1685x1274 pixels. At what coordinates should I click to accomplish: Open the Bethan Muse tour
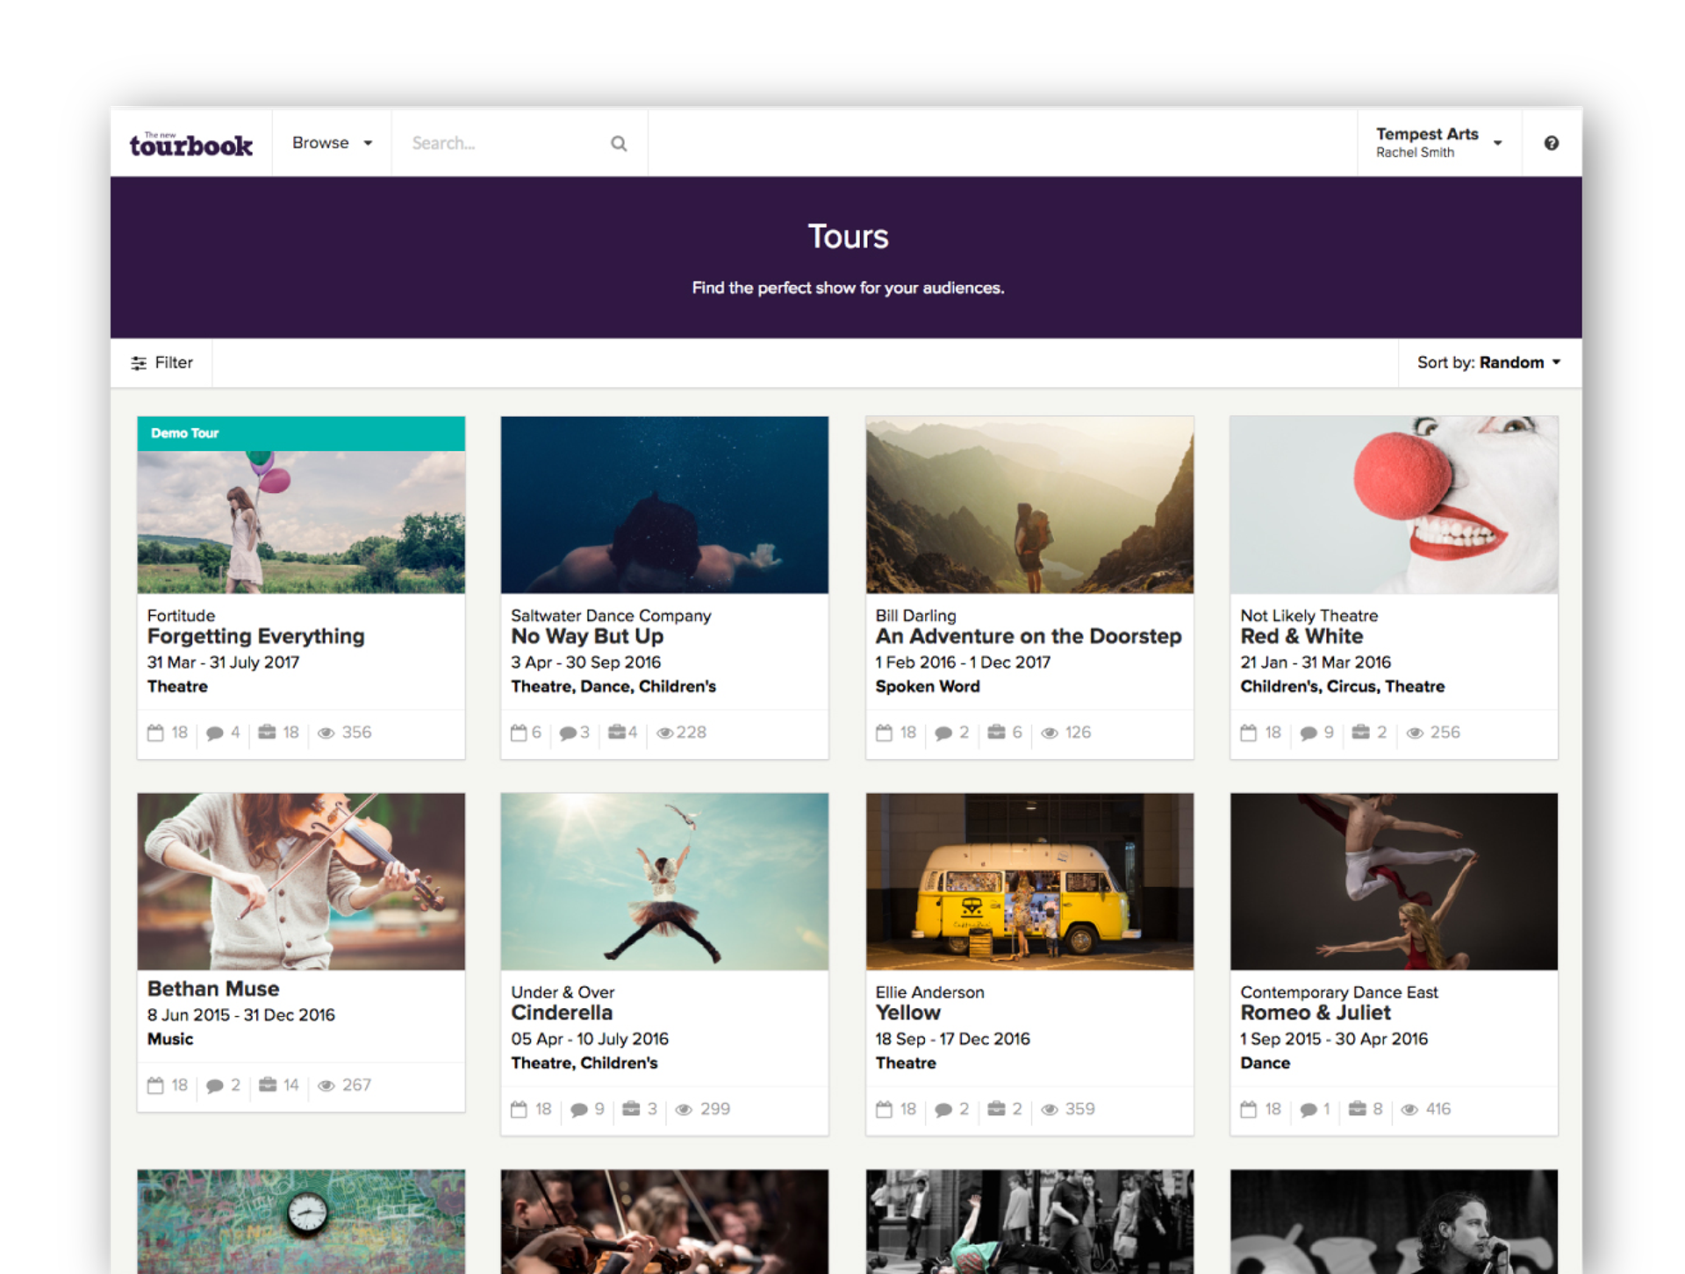[213, 989]
